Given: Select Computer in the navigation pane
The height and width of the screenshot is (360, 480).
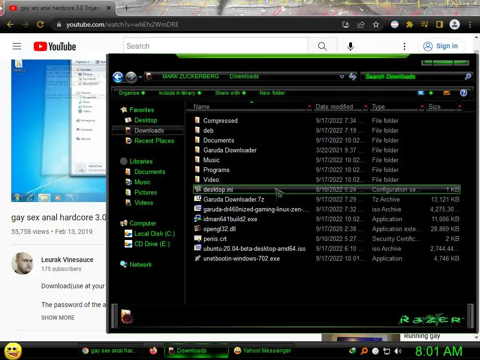Looking at the screenshot, I should 142,223.
